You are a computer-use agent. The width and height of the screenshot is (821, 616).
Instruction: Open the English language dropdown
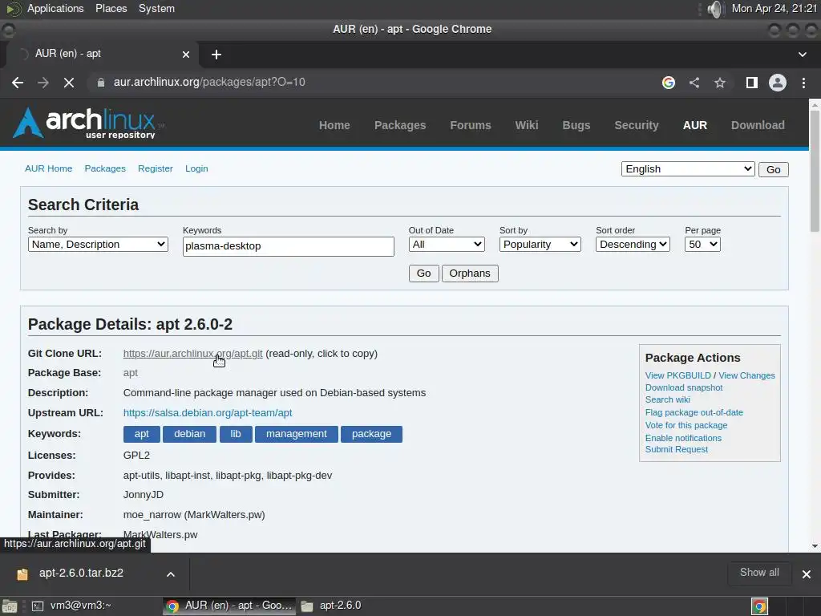[688, 169]
